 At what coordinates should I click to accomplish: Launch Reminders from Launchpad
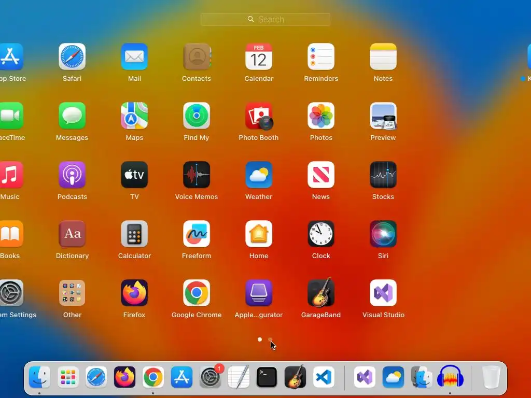[320, 56]
